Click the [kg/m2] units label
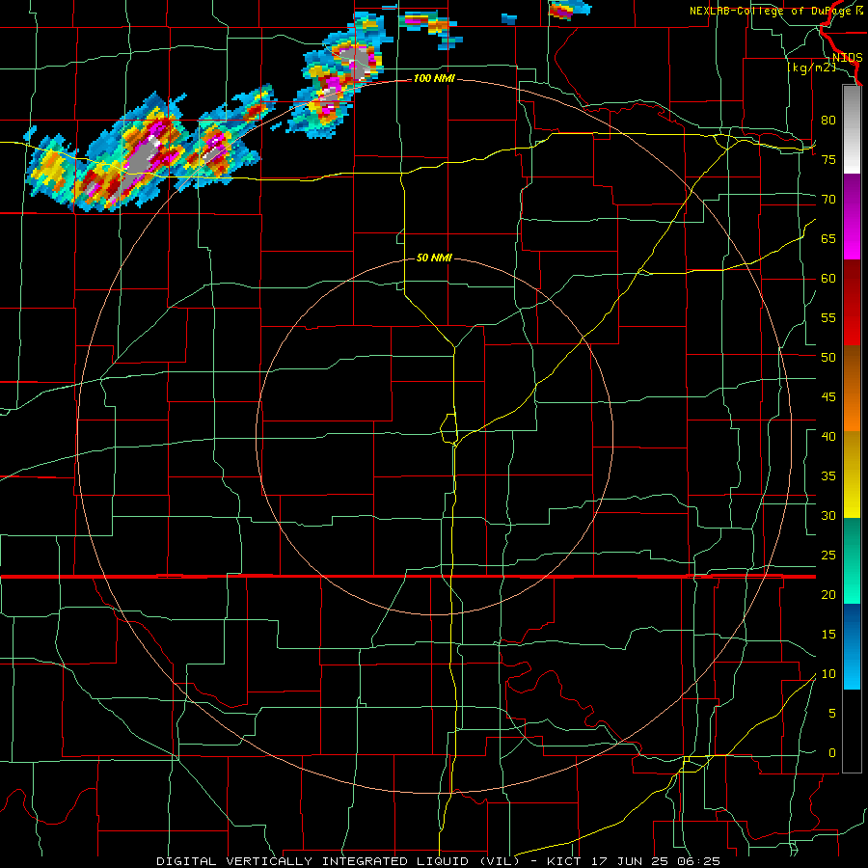The image size is (868, 868). tap(811, 68)
